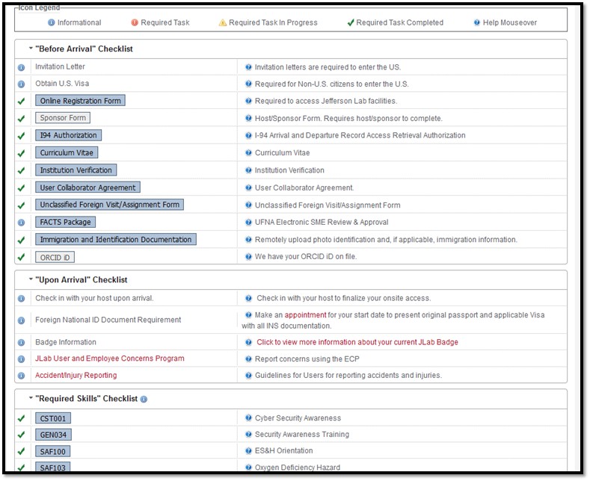The width and height of the screenshot is (590, 481).
Task: Click Required Task In Progress legend icon
Action: click(222, 22)
